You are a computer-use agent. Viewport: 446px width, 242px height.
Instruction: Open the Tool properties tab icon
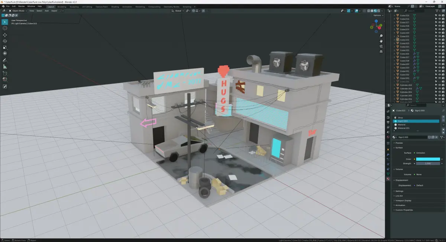tap(388, 111)
